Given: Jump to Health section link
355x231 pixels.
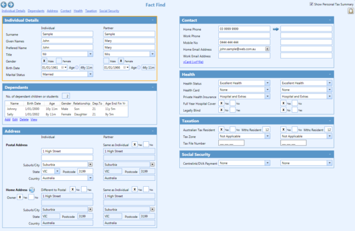Looking at the screenshot, I should (78, 11).
